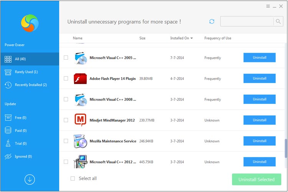Uninstall Mozilla Maintenance Service
Image resolution: width=288 pixels, height=192 pixels.
[259, 141]
